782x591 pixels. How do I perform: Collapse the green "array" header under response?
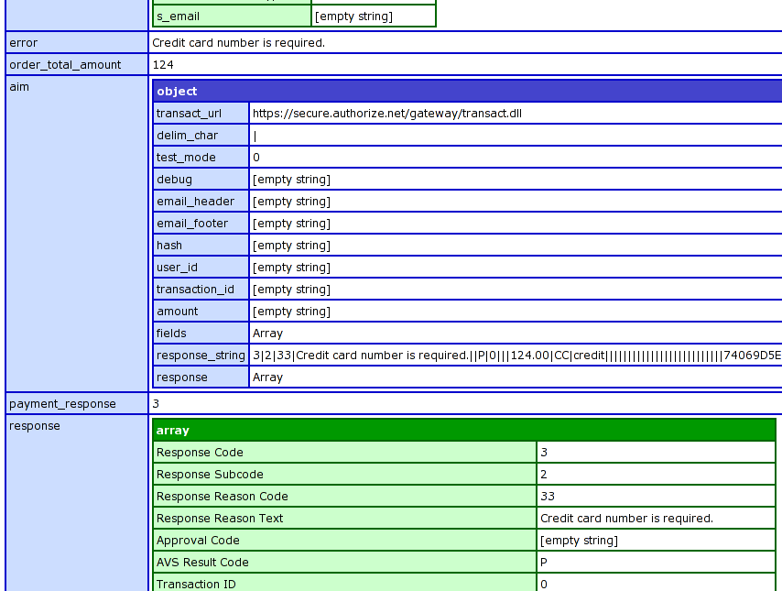point(463,430)
